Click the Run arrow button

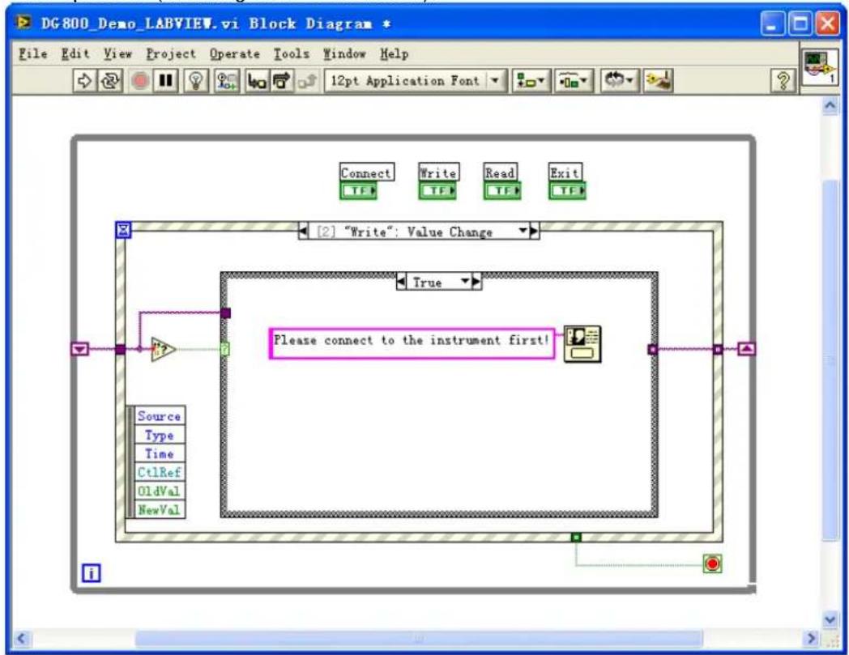pyautogui.click(x=84, y=81)
